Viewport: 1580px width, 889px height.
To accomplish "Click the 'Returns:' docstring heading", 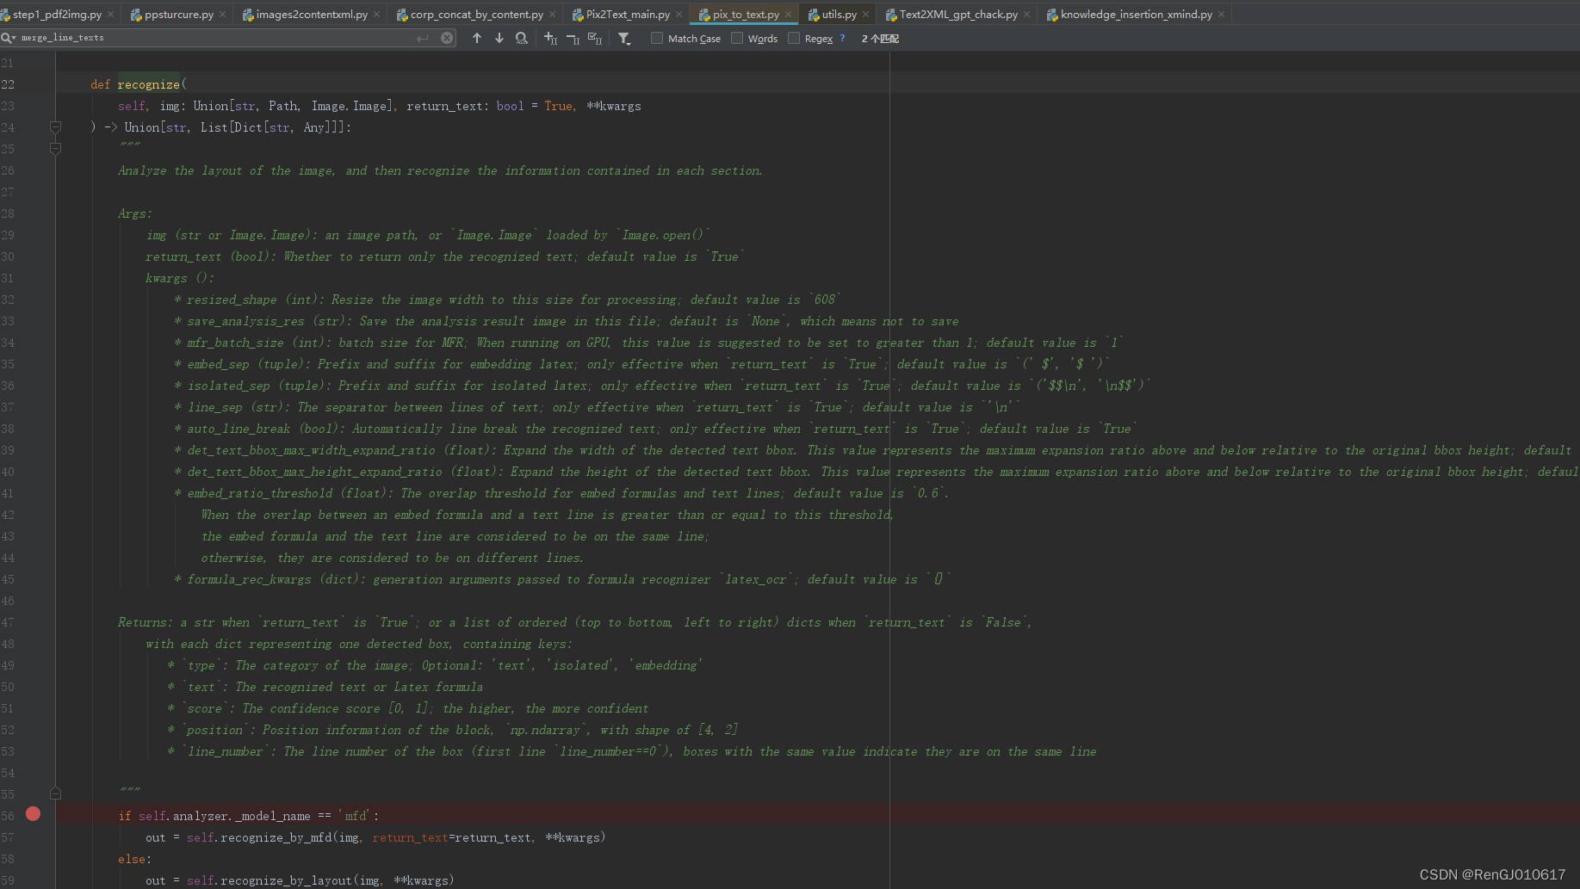I will (146, 622).
